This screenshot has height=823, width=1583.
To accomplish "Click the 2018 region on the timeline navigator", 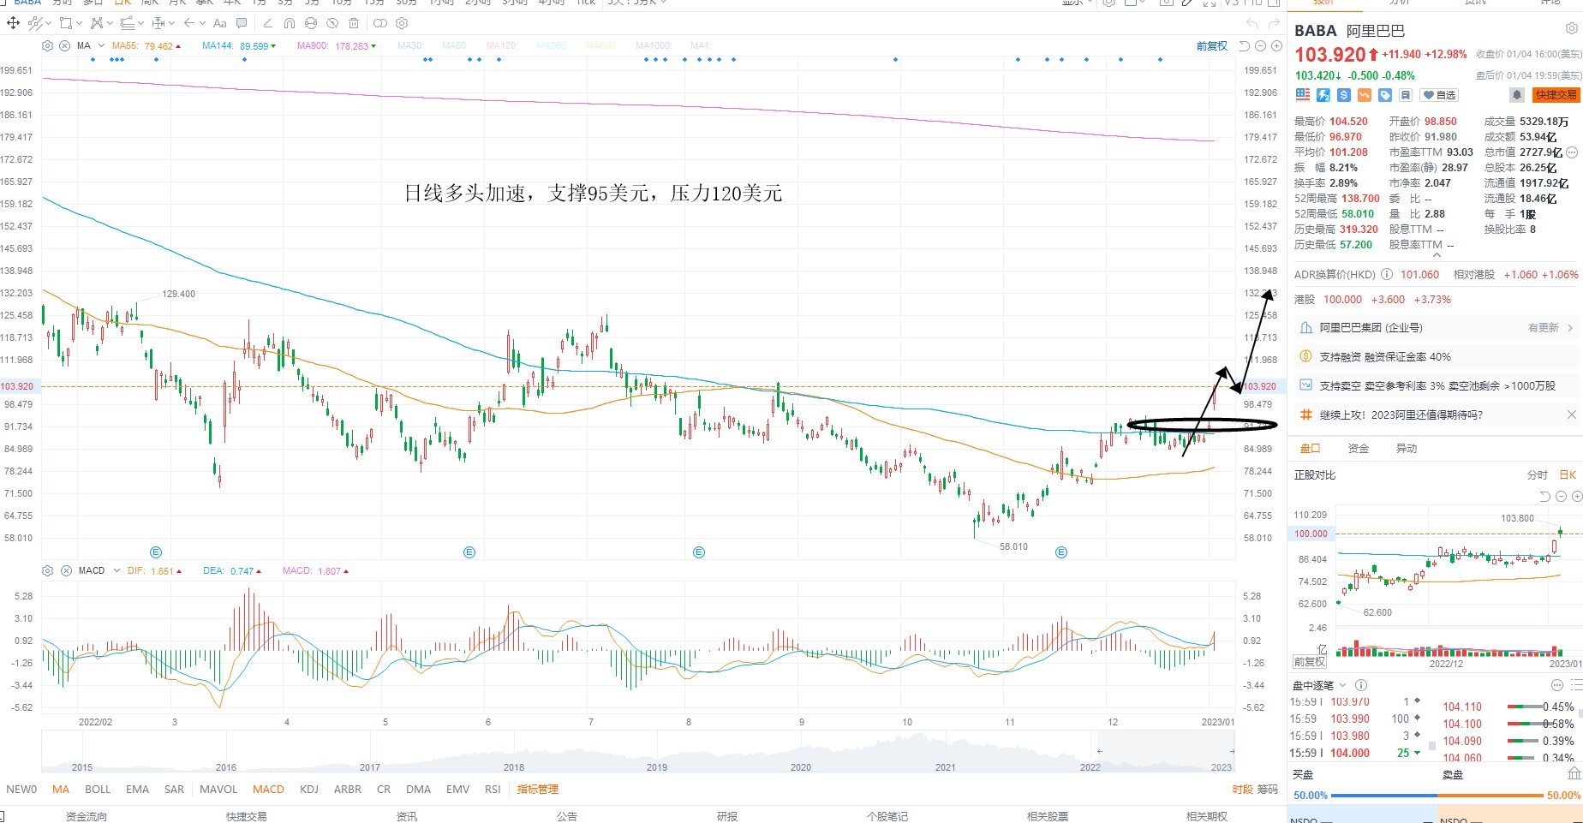I will tap(514, 767).
